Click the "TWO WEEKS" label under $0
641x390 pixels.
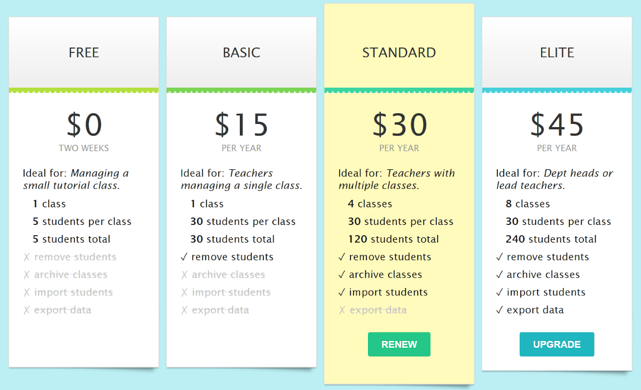pyautogui.click(x=84, y=149)
